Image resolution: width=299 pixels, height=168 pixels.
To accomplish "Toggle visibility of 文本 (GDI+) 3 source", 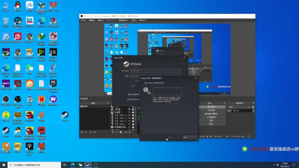I will [x=129, y=118].
